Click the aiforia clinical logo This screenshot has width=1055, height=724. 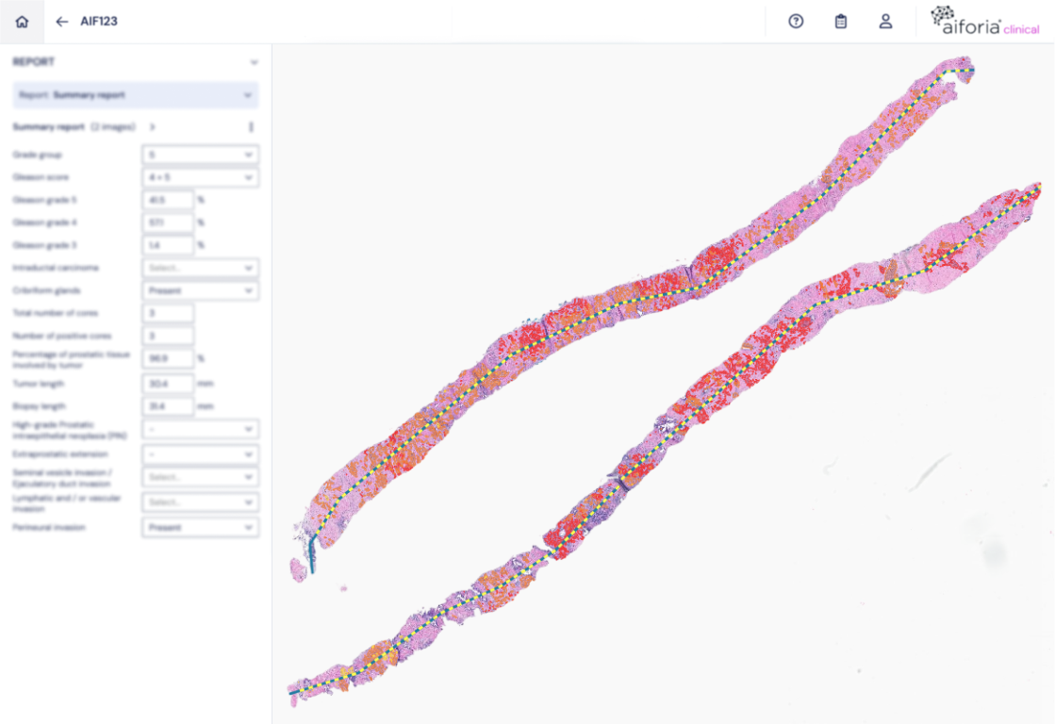[x=984, y=21]
